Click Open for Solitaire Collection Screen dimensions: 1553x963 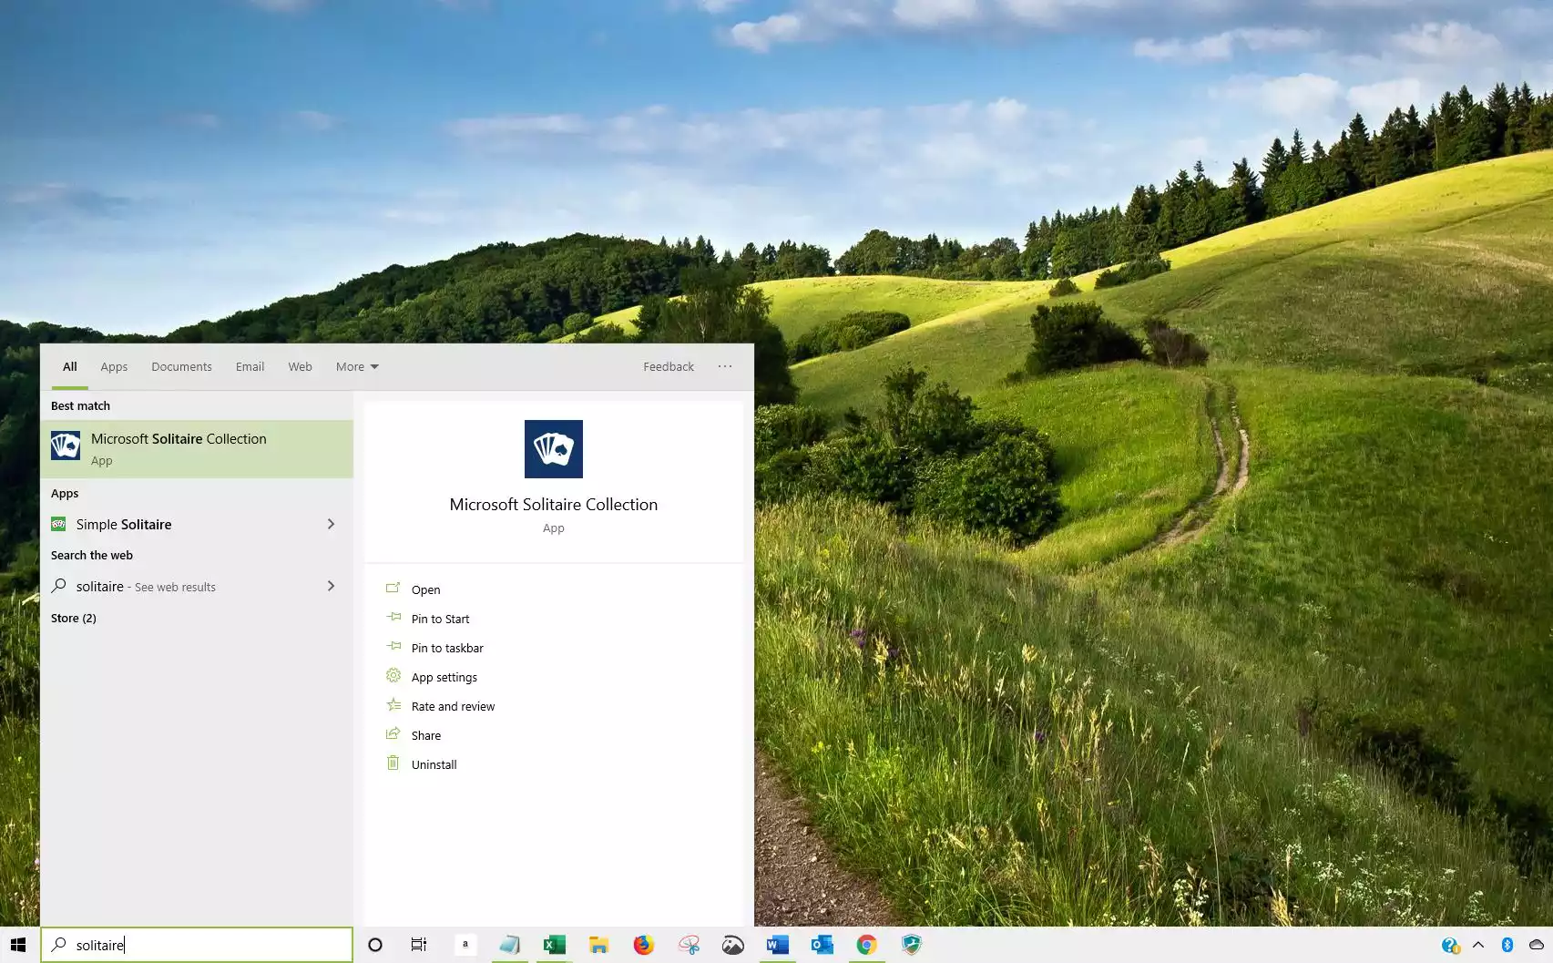[425, 589]
